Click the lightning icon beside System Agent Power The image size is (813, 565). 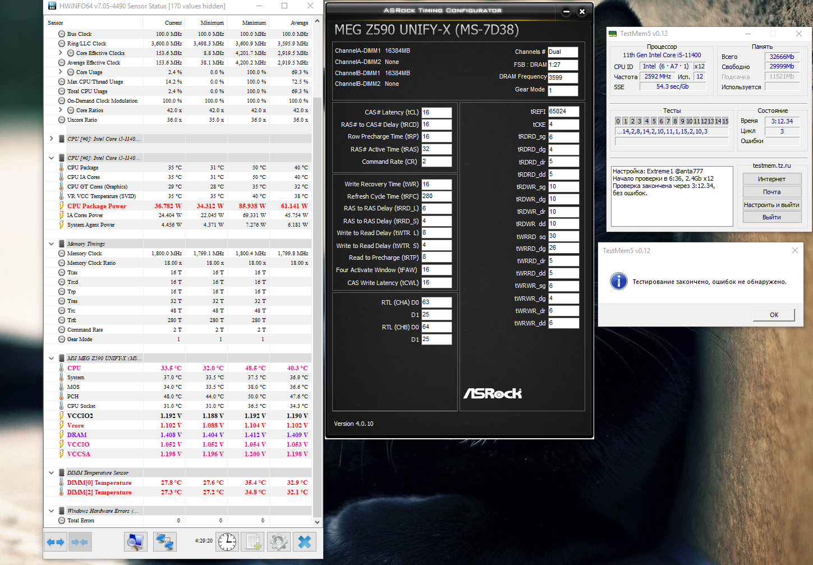[62, 225]
